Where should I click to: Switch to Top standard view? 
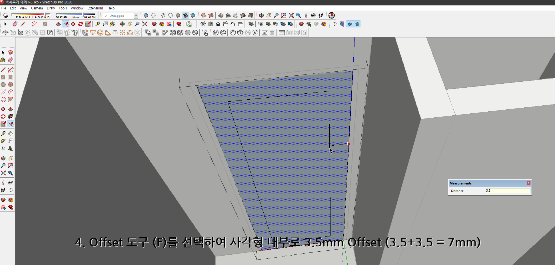[211, 24]
